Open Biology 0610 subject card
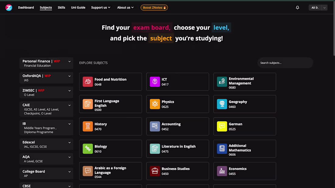This screenshot has height=188, width=335. point(111,149)
